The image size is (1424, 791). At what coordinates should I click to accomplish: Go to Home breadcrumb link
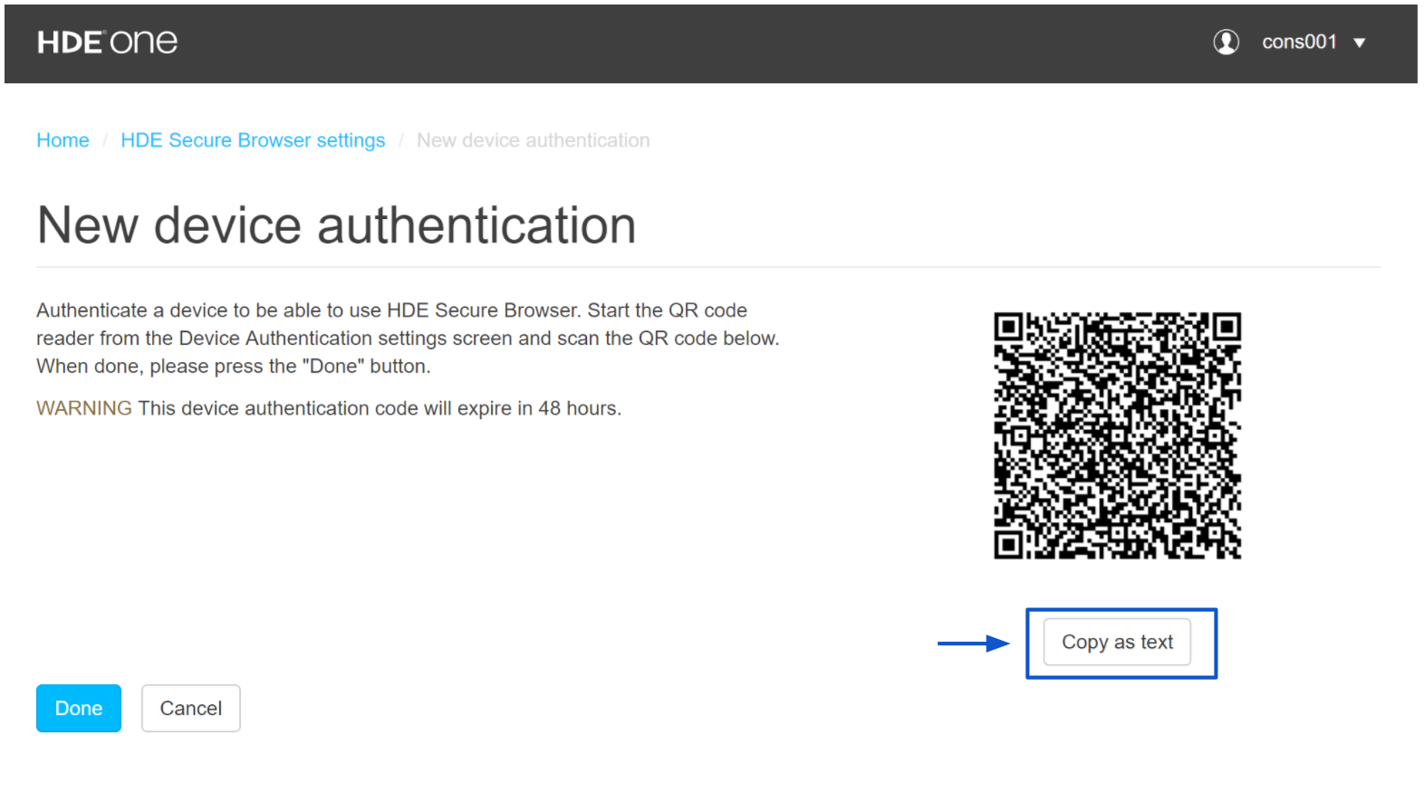tap(63, 140)
